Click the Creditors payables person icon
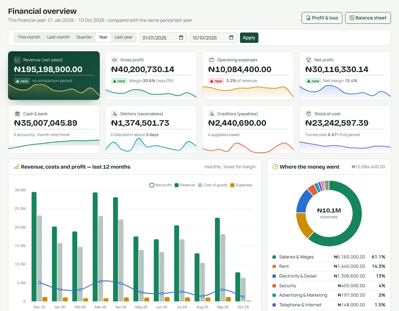 pyautogui.click(x=212, y=114)
